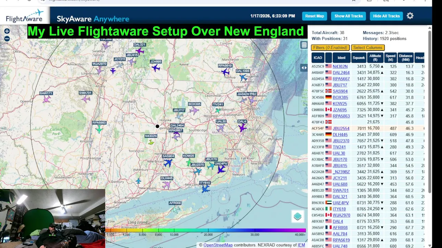442x248 pixels.
Task: Select the SWA701 aircraft icon on map
Action: tap(86, 99)
